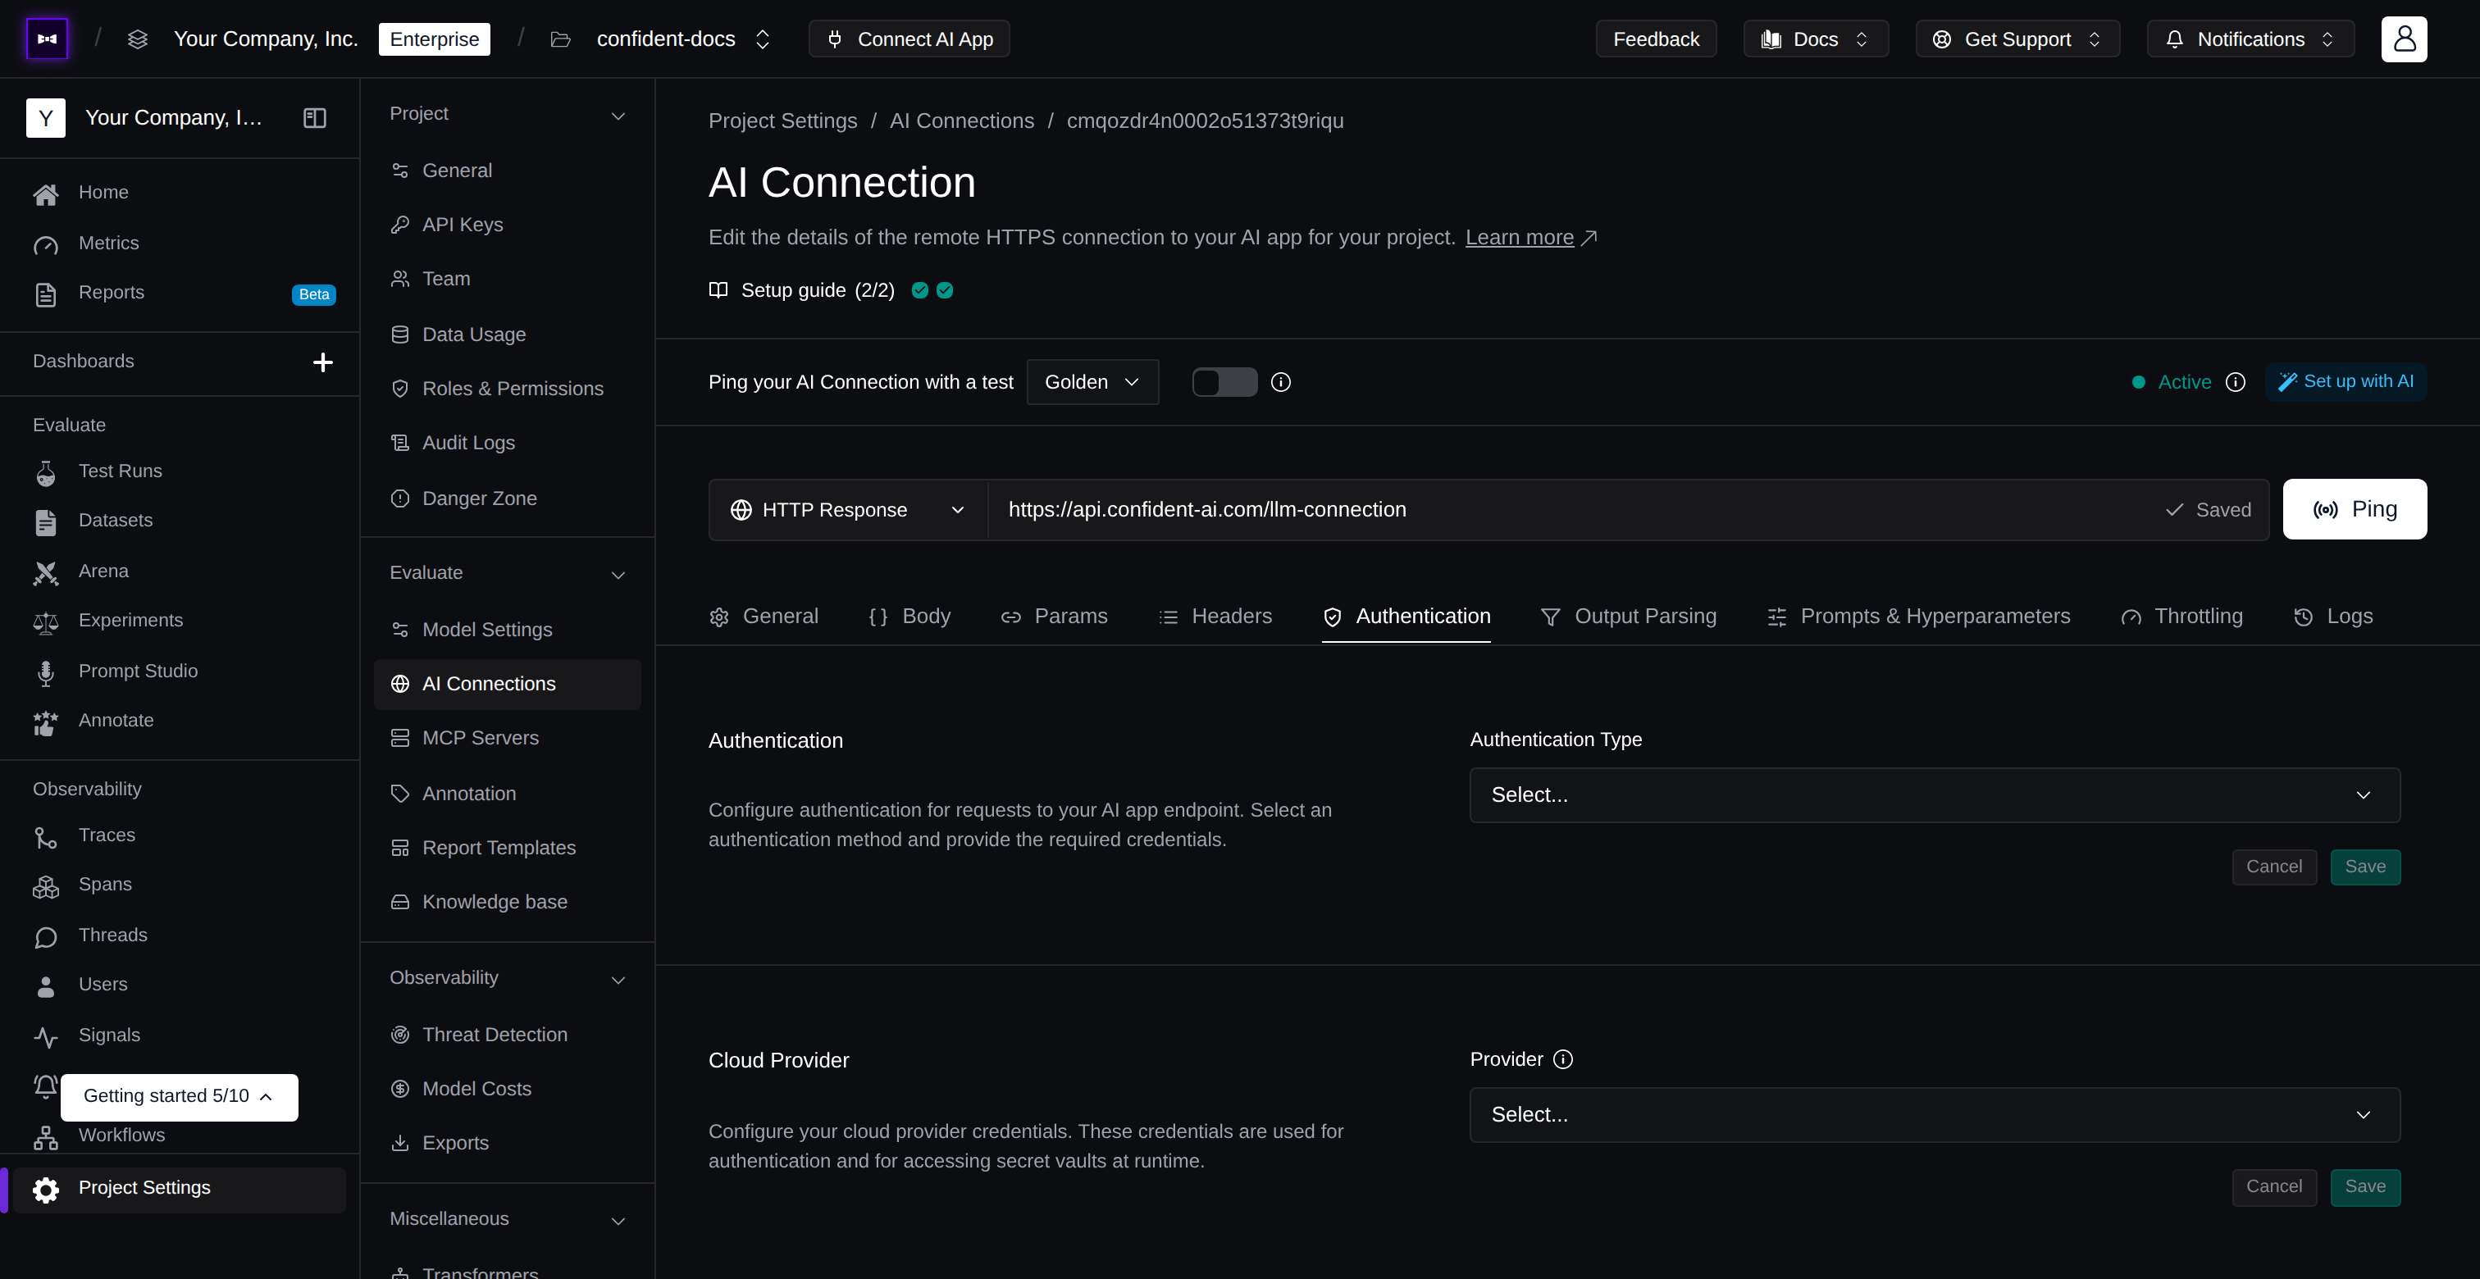This screenshot has width=2480, height=1279.
Task: Switch to the Headers tab
Action: point(1215,617)
